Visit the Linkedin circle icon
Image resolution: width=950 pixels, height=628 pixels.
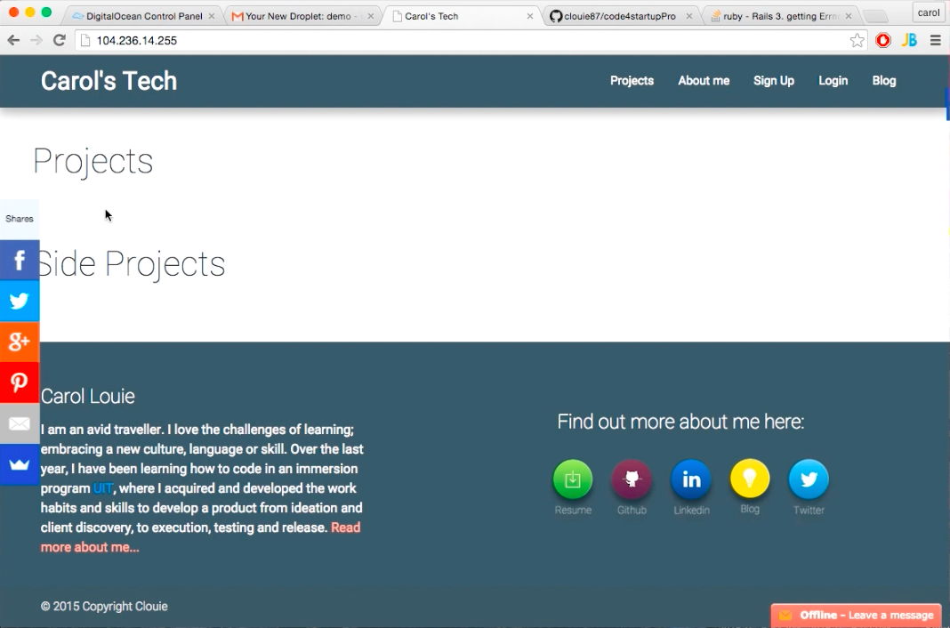click(x=690, y=479)
